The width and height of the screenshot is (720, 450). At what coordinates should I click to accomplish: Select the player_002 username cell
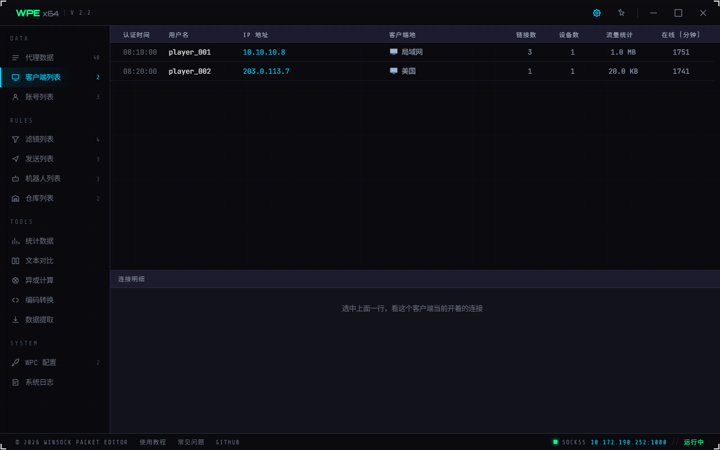190,71
